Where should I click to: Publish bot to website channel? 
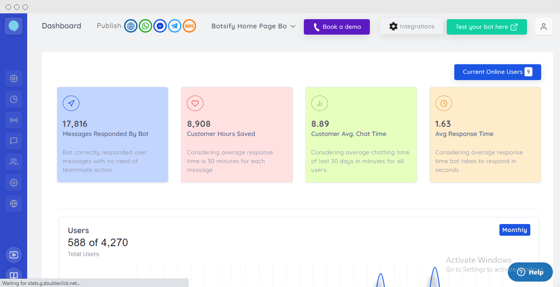[x=131, y=26]
